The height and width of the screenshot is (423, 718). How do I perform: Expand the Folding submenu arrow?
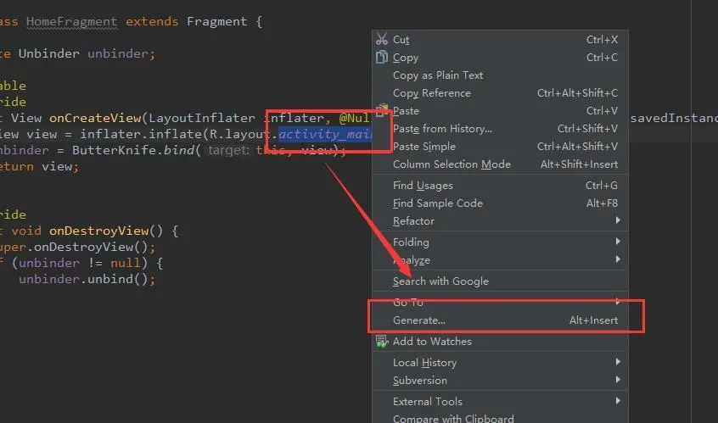[x=618, y=242]
